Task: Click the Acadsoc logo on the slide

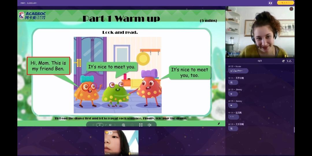Action: point(32,16)
